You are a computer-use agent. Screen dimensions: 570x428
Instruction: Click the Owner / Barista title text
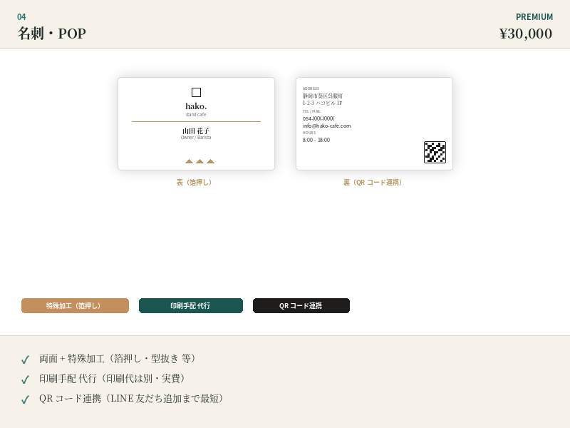(196, 138)
